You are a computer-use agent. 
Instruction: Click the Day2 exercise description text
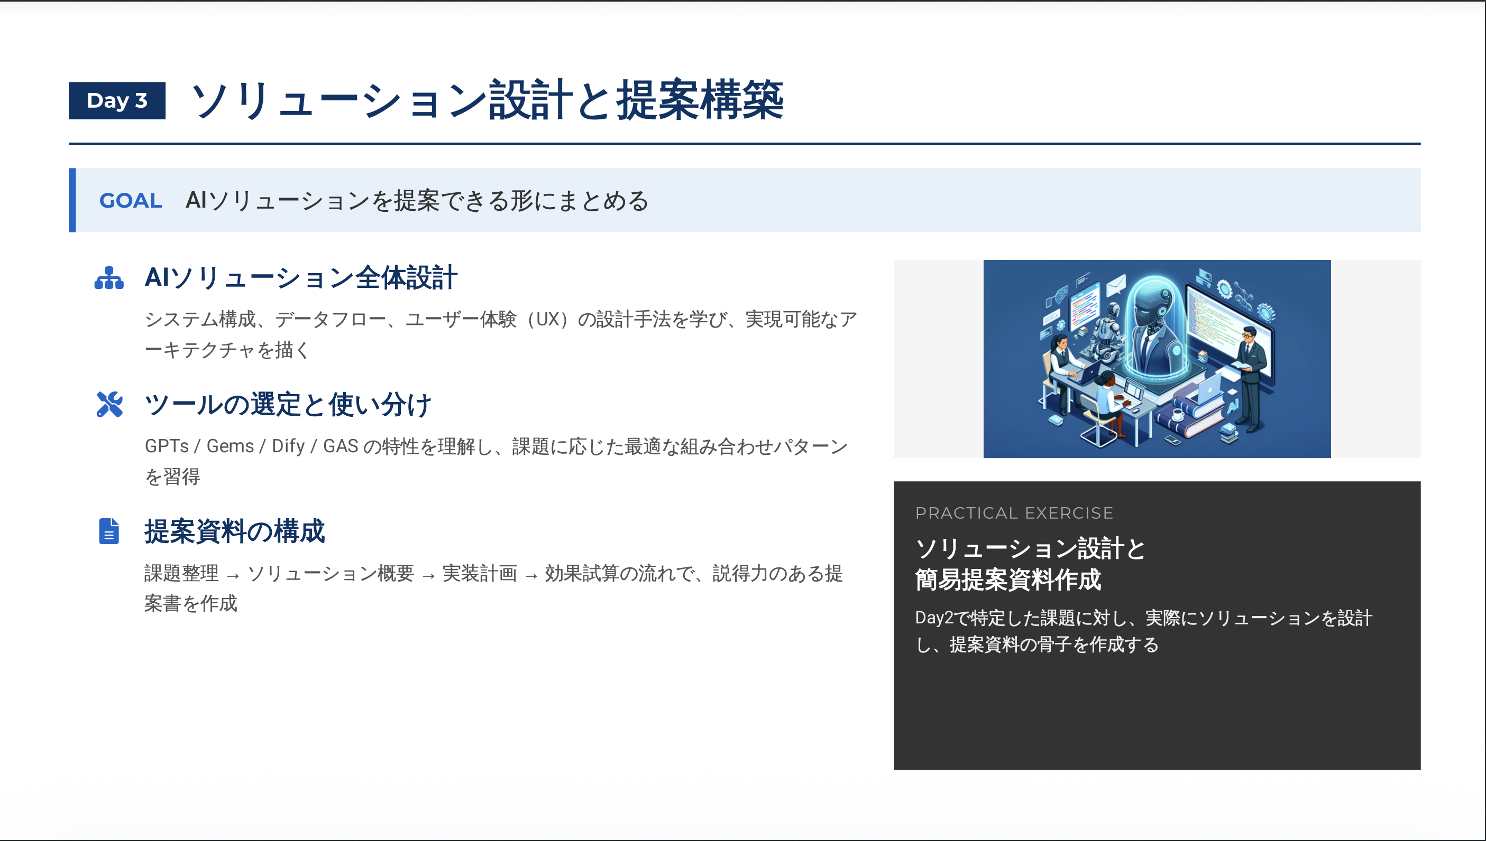coord(1143,631)
